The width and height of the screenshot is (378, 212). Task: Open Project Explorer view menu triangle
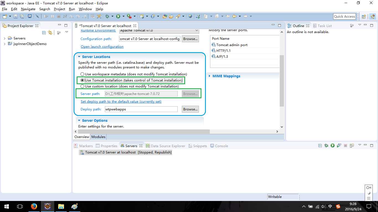[x=67, y=32]
